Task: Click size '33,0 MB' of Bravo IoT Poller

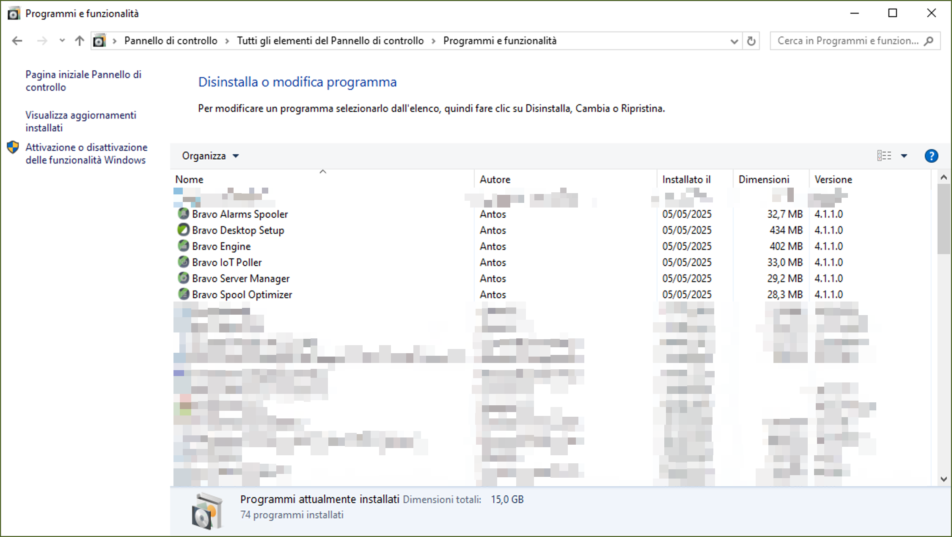Action: (785, 263)
